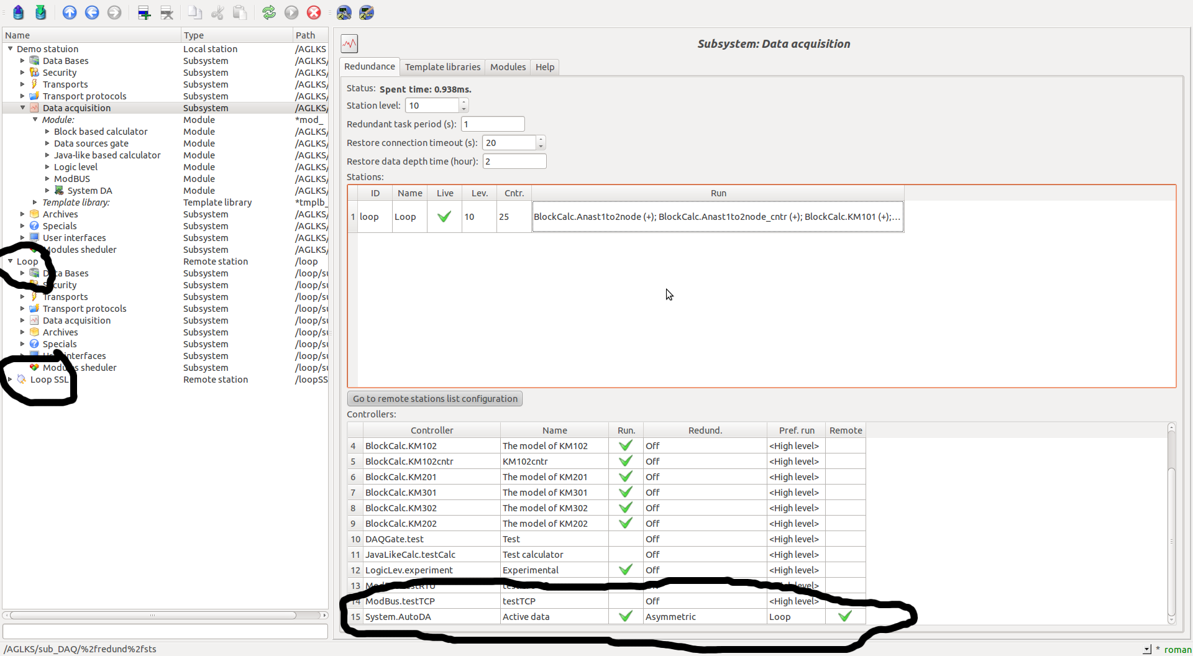Open the Data acquisition subsystem graph icon
This screenshot has width=1193, height=656.
pyautogui.click(x=350, y=43)
